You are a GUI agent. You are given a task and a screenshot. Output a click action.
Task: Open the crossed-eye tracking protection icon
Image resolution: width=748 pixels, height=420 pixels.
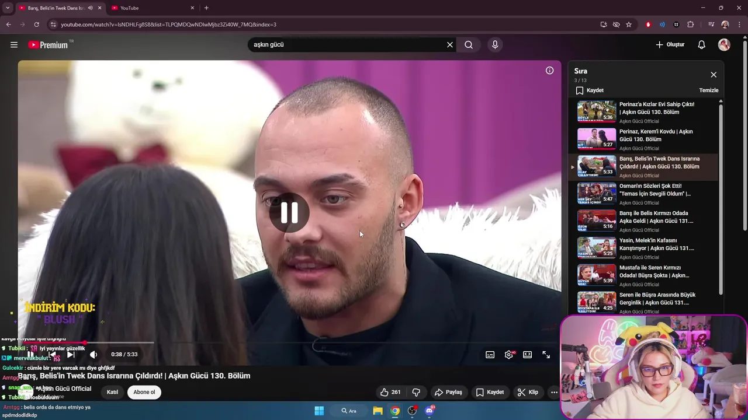point(616,24)
